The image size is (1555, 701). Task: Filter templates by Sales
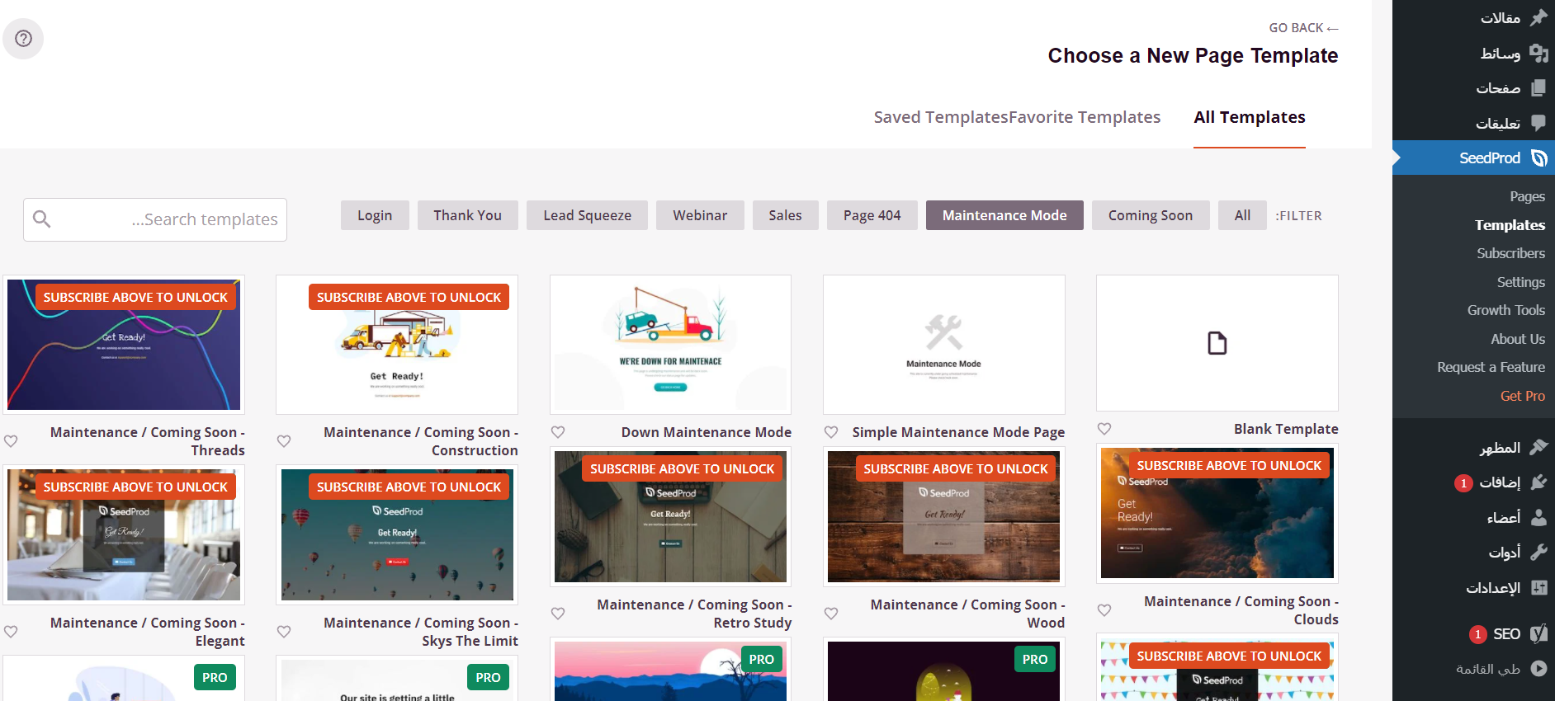[x=785, y=215]
